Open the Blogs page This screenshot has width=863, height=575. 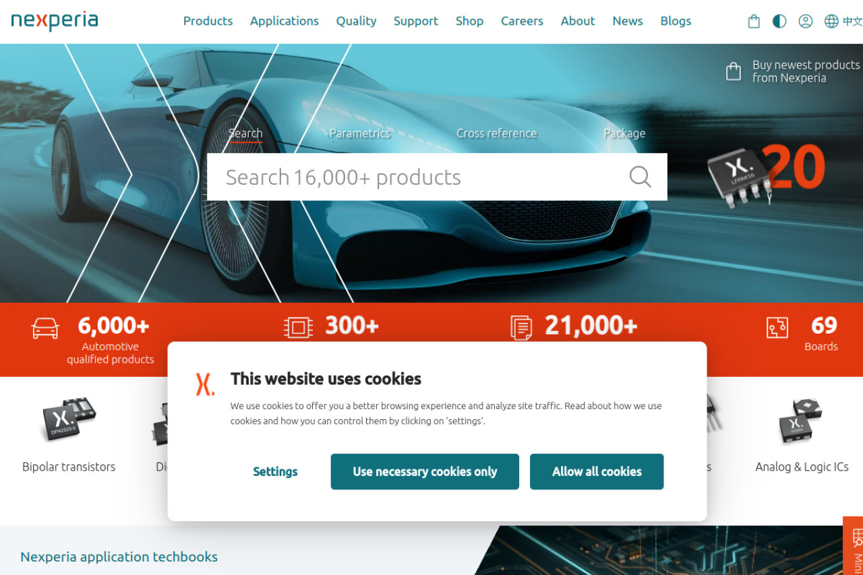(676, 21)
